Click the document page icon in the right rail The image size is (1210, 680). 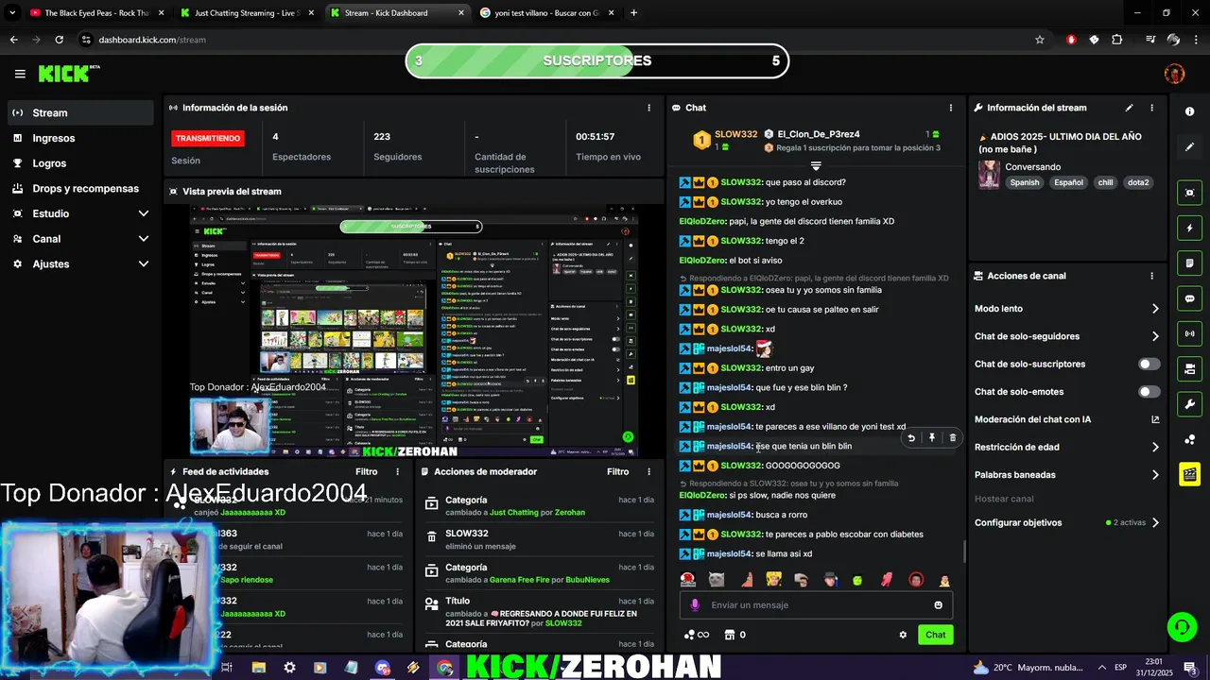1189,263
